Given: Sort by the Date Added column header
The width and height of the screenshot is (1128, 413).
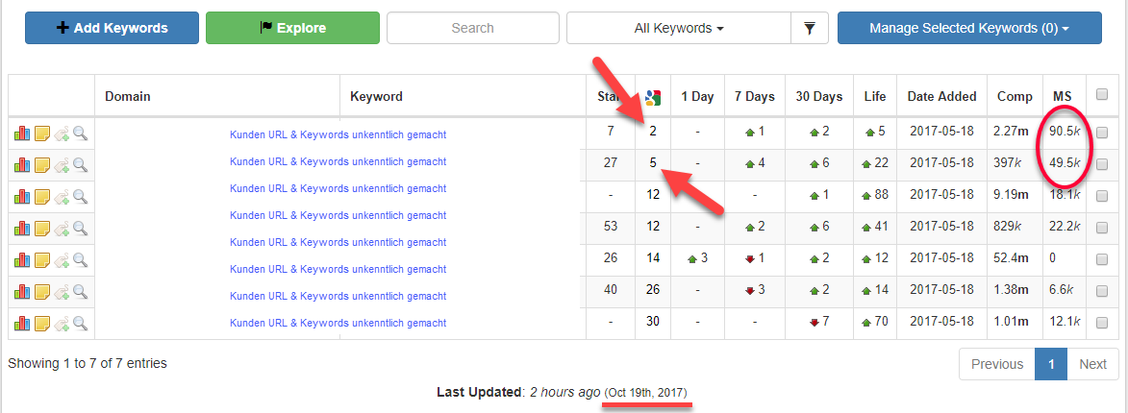Looking at the screenshot, I should click(941, 96).
